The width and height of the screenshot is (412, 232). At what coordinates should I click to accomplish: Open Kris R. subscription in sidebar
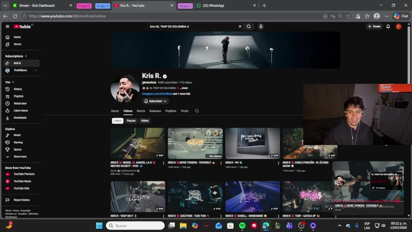21,63
